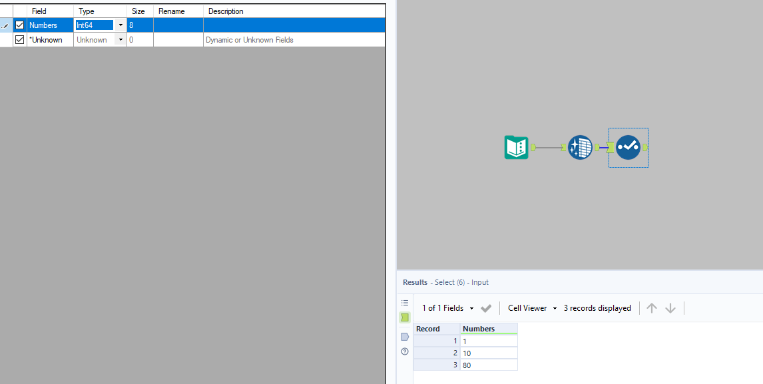Uncheck the Numbers field checkbox
This screenshot has height=384, width=763.
[x=19, y=25]
